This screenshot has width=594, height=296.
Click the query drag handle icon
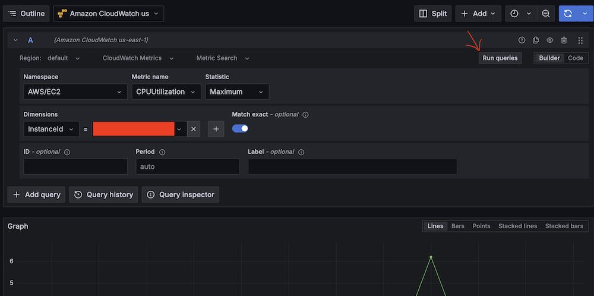pyautogui.click(x=580, y=40)
